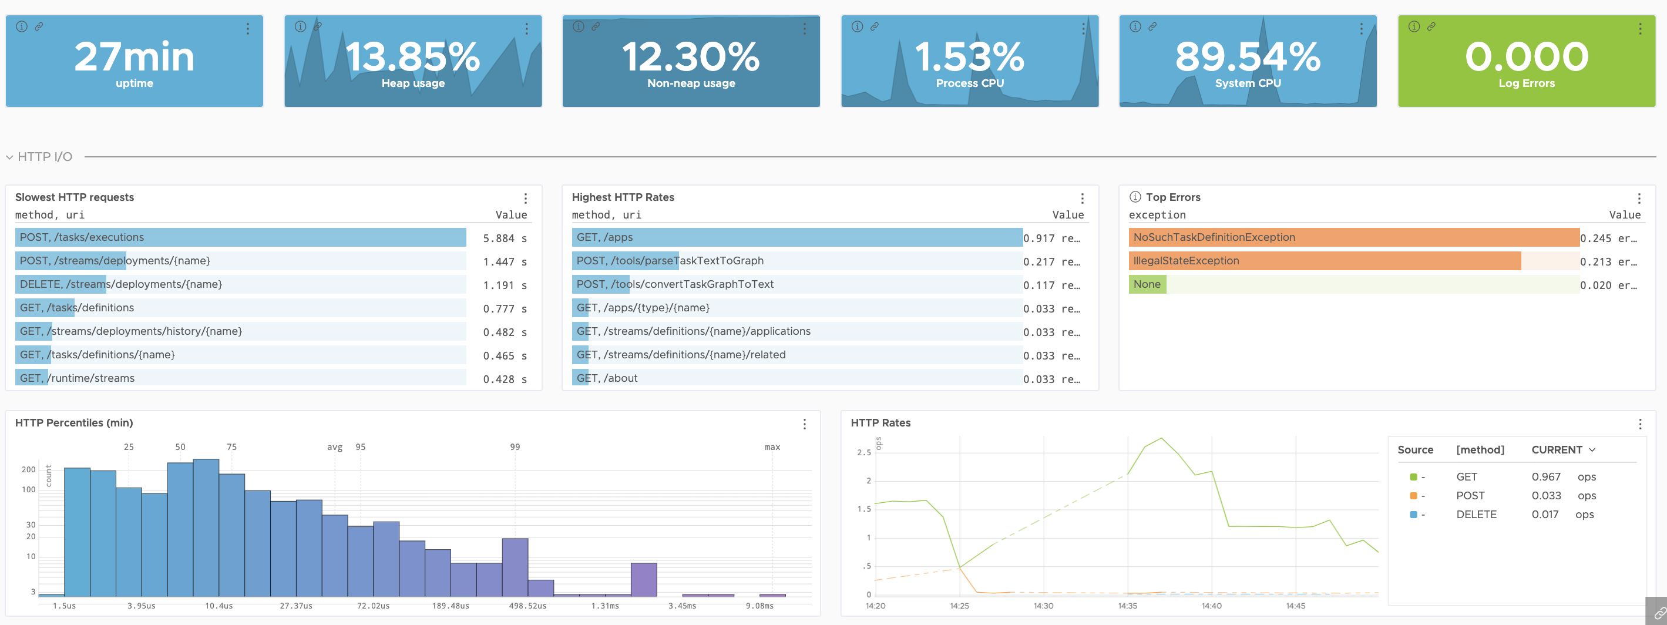Click the link icon on Heap usage card

(318, 26)
